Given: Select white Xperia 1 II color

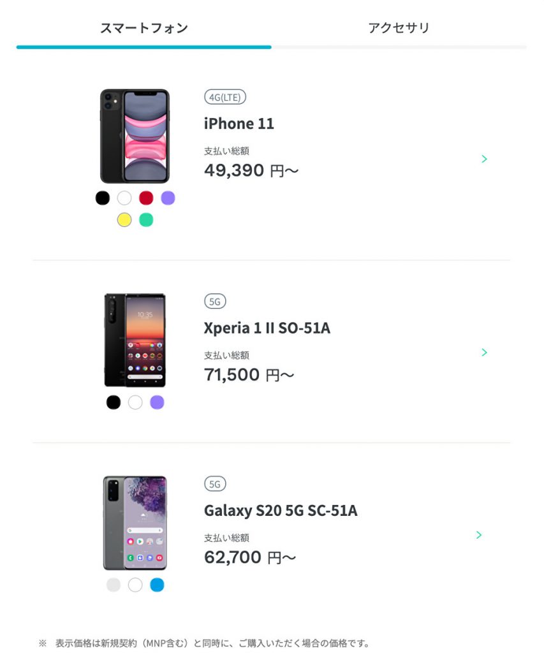Looking at the screenshot, I should [x=135, y=402].
